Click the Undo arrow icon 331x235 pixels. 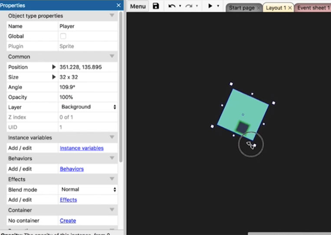172,6
